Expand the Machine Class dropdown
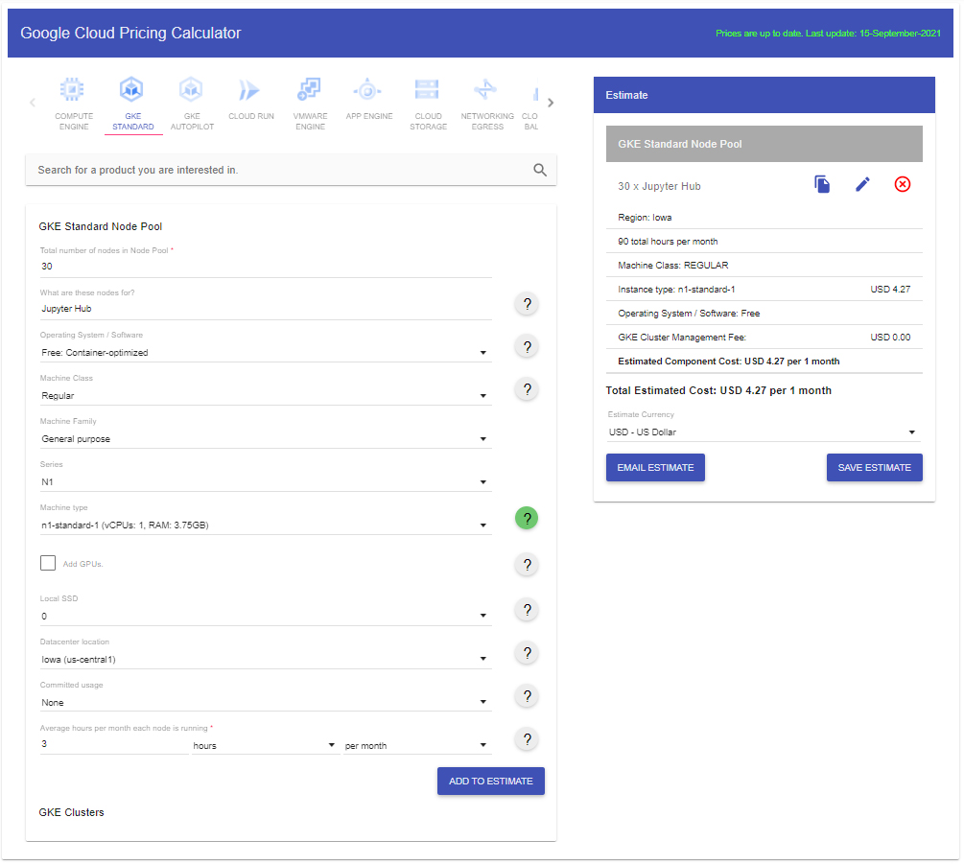Image resolution: width=964 pixels, height=864 pixels. (265, 395)
